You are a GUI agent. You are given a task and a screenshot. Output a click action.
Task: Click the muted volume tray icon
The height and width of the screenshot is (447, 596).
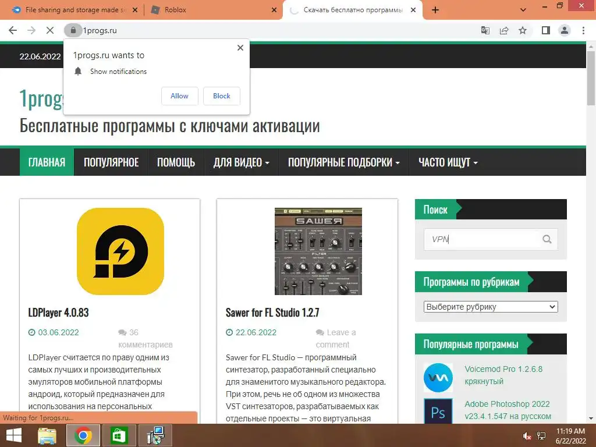(x=526, y=436)
